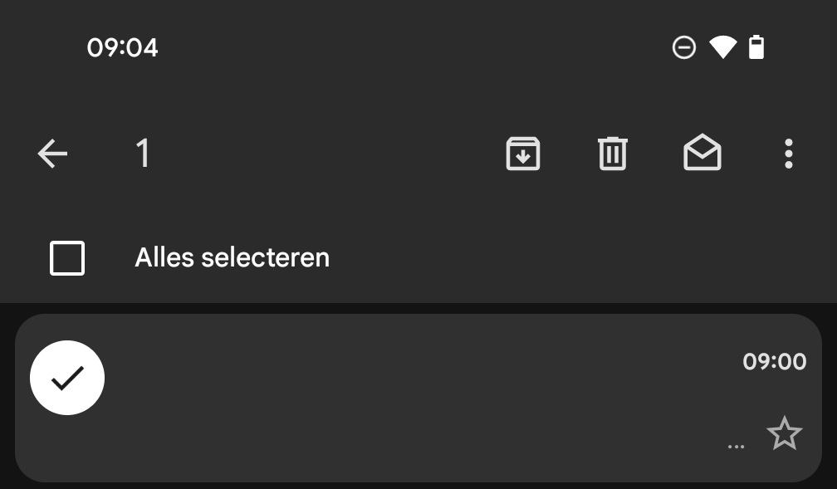Click the Do Not Disturb status icon
This screenshot has height=489, width=837.
(x=683, y=47)
